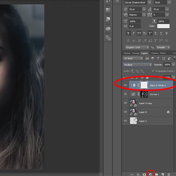Open the tracking dropdown arrow
176x176 pixels.
tap(167, 15)
